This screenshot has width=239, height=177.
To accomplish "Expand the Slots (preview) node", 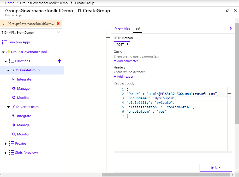I will coord(6,153).
